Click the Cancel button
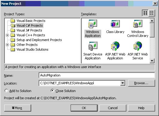The height and width of the screenshot is (116, 159). coord(113,108)
